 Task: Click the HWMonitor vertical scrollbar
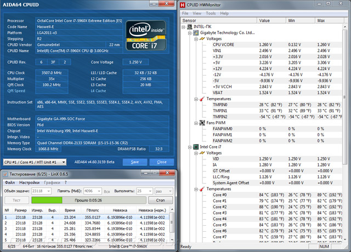[x=344, y=133]
